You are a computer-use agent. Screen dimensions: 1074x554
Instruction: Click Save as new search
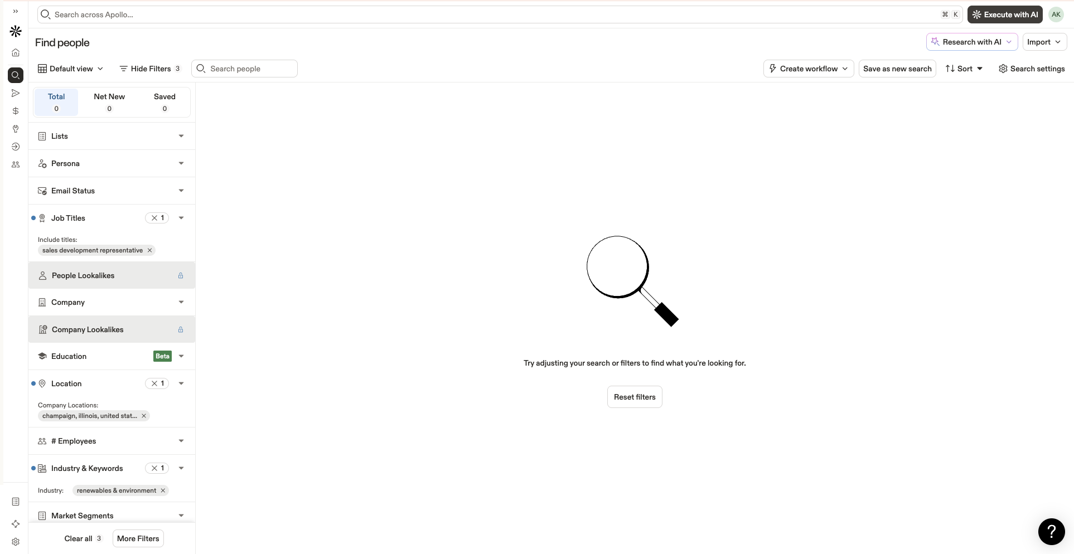click(897, 68)
